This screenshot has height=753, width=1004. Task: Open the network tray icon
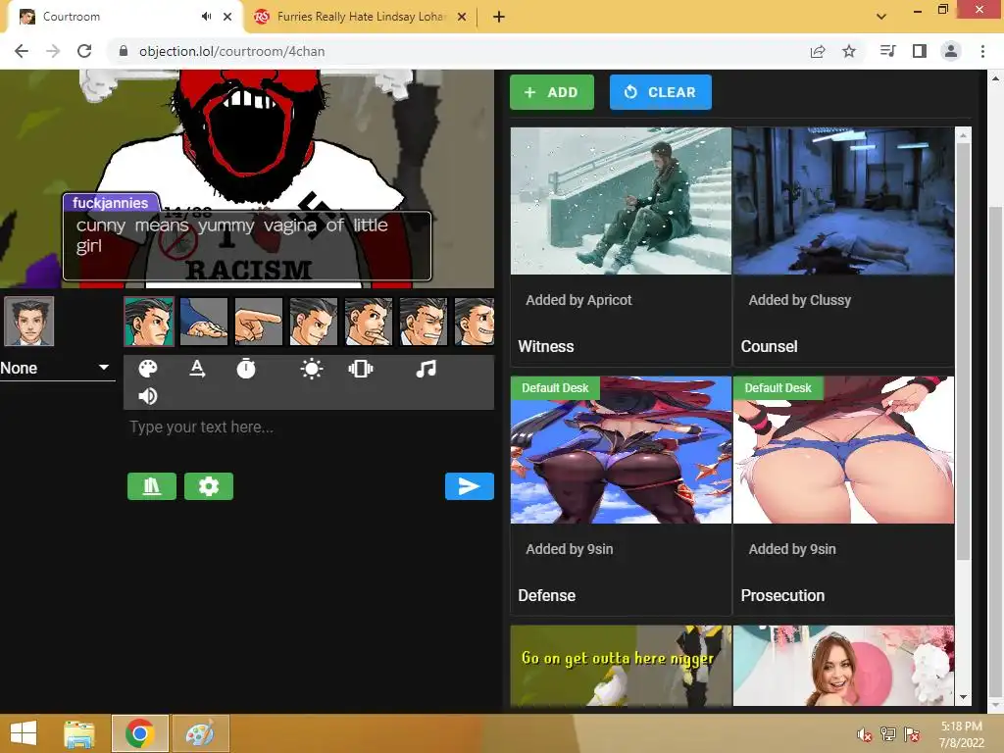pyautogui.click(x=887, y=734)
